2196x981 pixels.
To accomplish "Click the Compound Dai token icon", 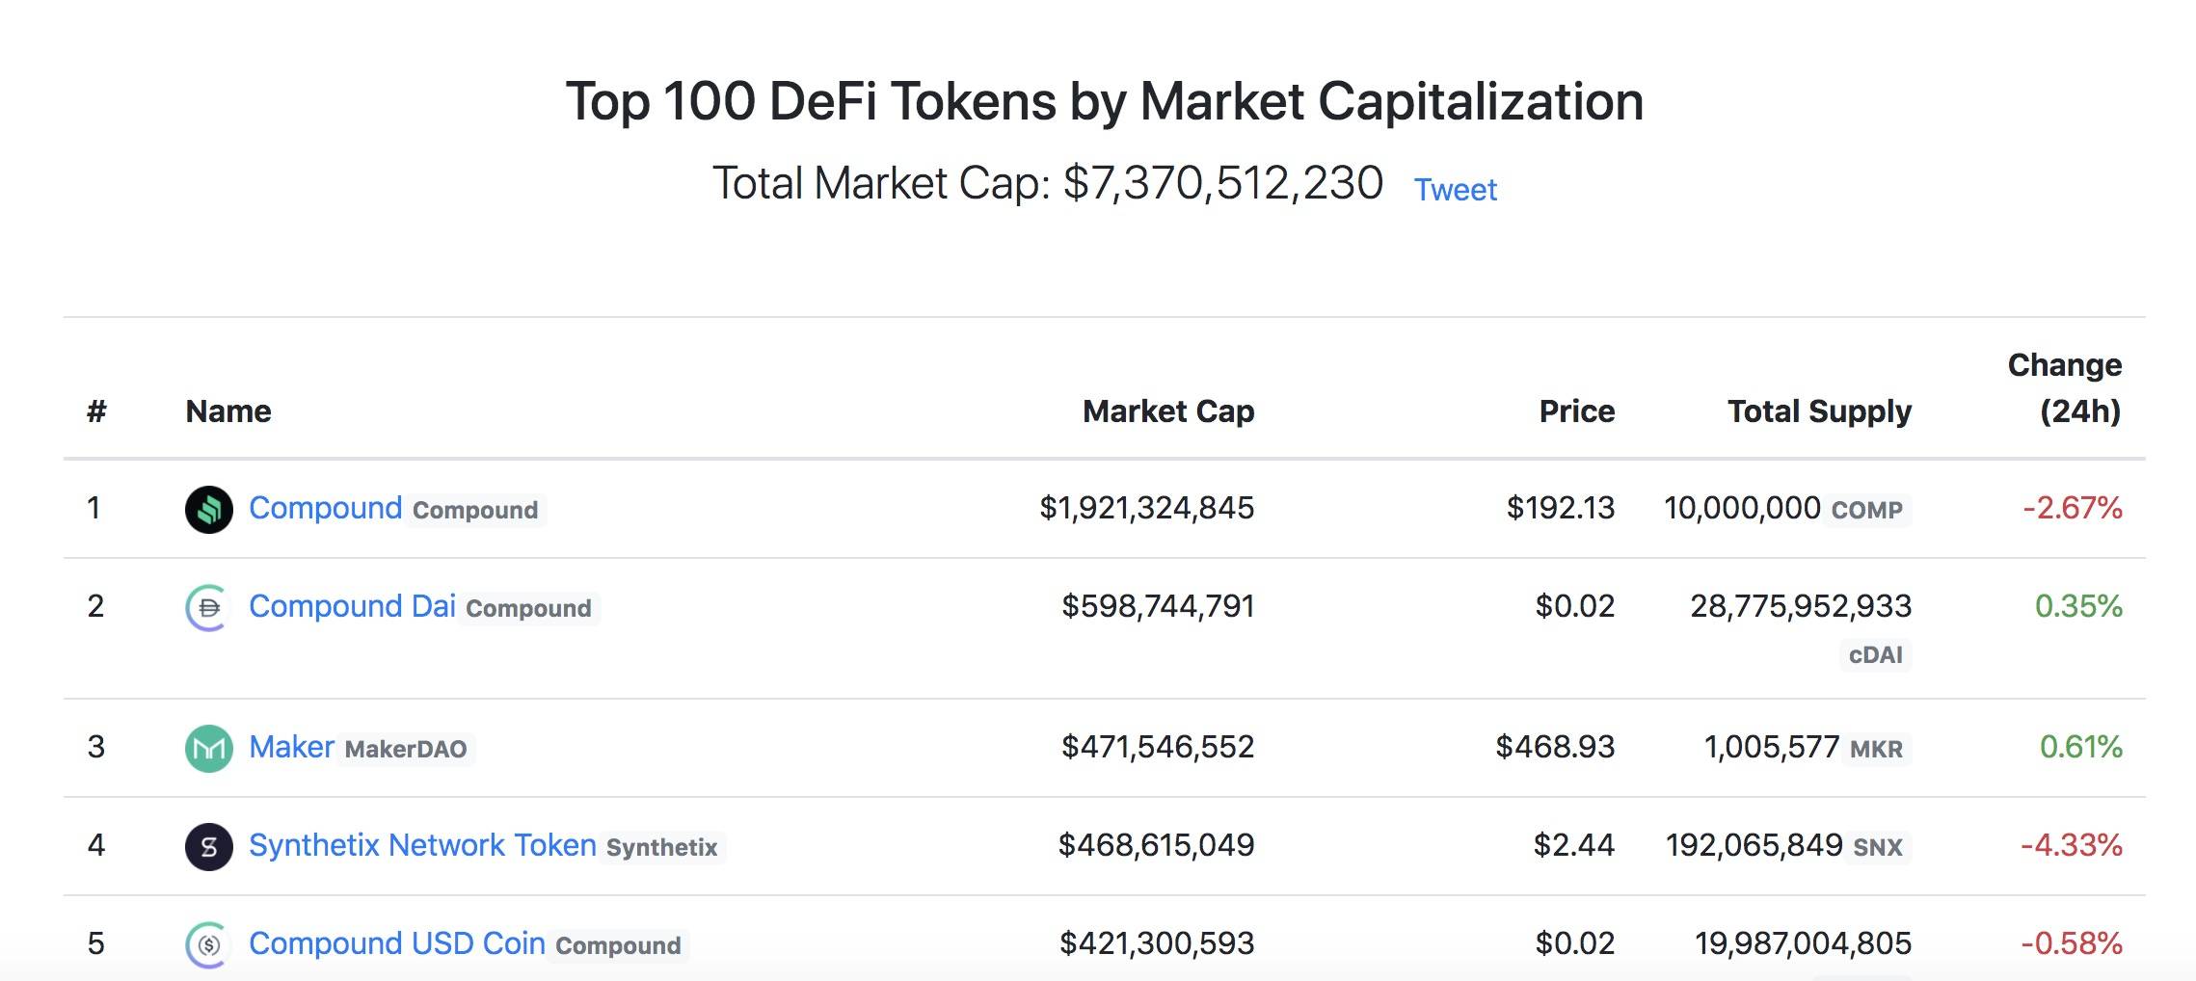I will click(208, 607).
